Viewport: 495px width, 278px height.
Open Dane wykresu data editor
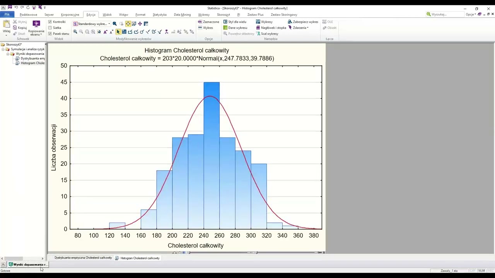click(235, 28)
